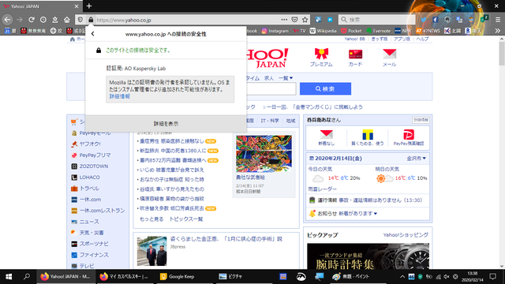This screenshot has width=505, height=284.
Task: Bookmark this page with the star icon
Action: (305, 20)
